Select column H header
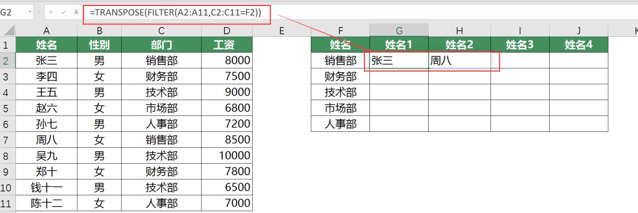Screen dimensions: 638x213 click(x=459, y=31)
